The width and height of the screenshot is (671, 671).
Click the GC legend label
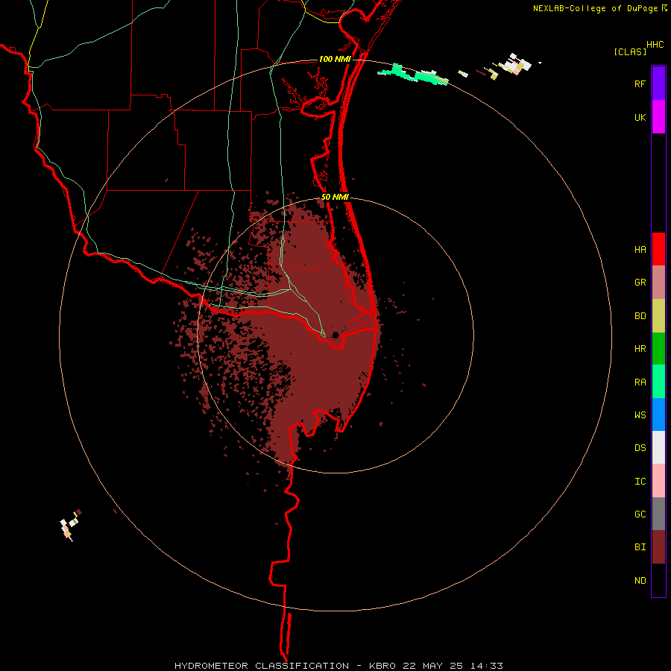pyautogui.click(x=640, y=514)
